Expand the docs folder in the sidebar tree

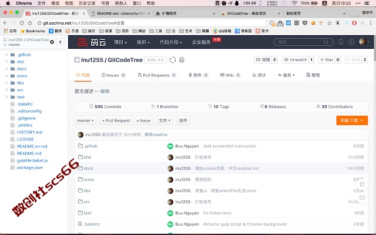click(6, 69)
